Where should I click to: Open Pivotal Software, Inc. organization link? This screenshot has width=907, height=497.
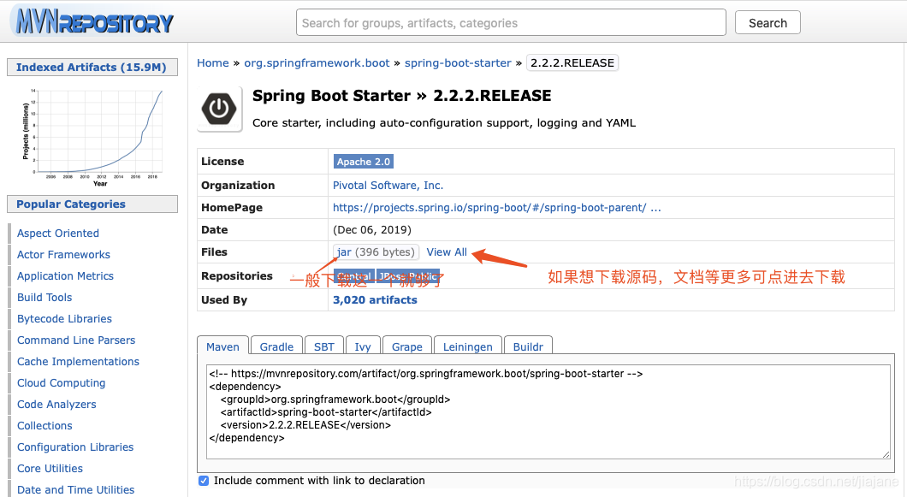(388, 185)
